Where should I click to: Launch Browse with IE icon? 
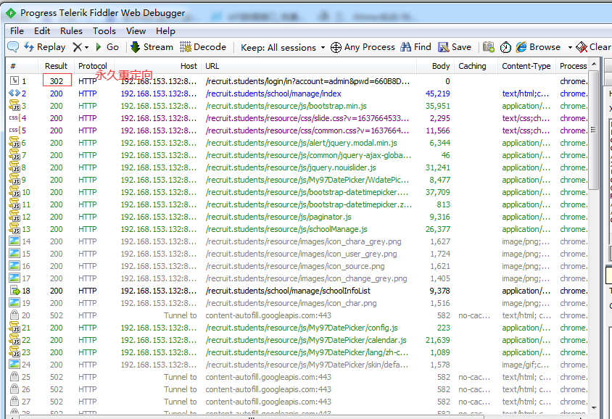tap(521, 47)
